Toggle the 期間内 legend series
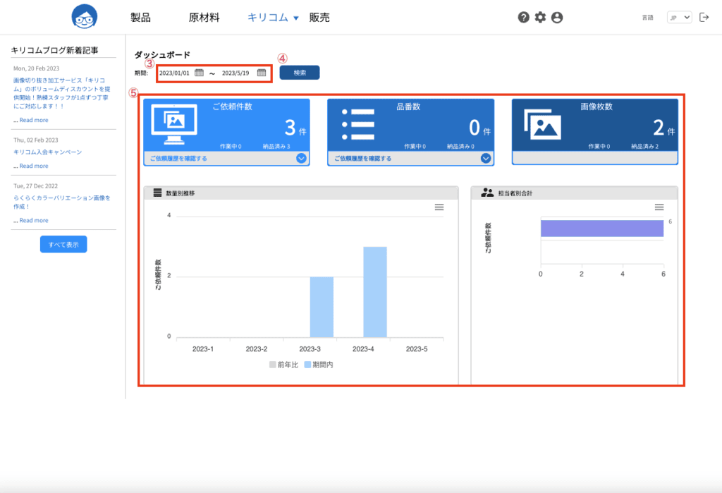The image size is (722, 493). [319, 365]
